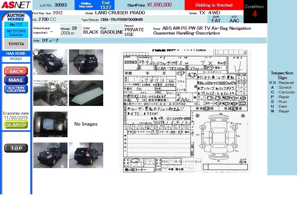Open the bottom-left front view thumbnail
Screen dimensions: 306x205
50,155
